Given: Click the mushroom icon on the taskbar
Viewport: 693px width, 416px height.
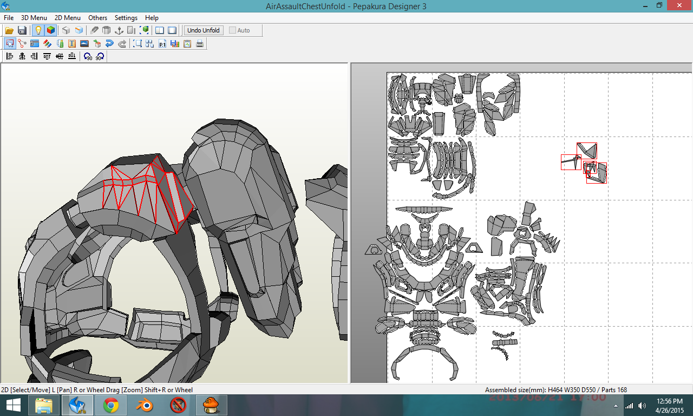Looking at the screenshot, I should pyautogui.click(x=212, y=405).
